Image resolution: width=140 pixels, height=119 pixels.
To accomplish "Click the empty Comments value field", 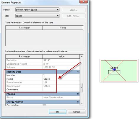I will point(61,89).
